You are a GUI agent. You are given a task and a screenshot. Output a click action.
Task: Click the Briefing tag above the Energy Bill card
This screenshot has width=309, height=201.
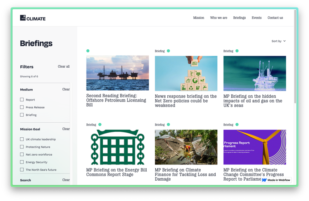(91, 125)
